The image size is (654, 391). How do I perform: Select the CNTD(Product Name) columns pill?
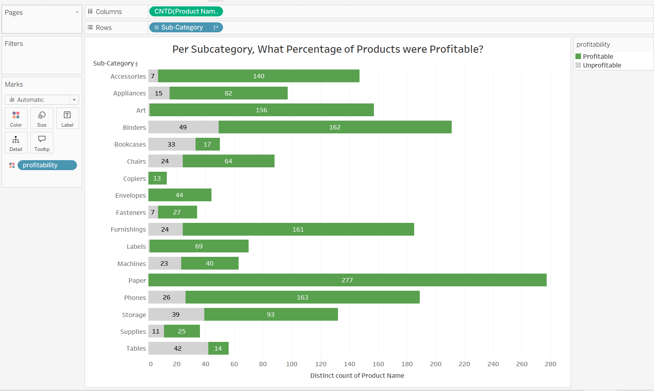(x=186, y=12)
